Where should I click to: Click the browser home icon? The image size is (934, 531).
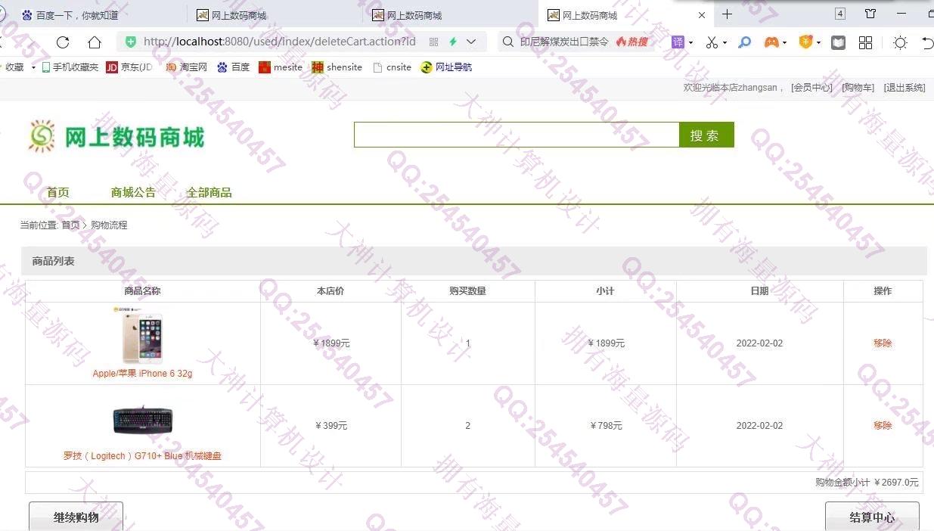[94, 42]
